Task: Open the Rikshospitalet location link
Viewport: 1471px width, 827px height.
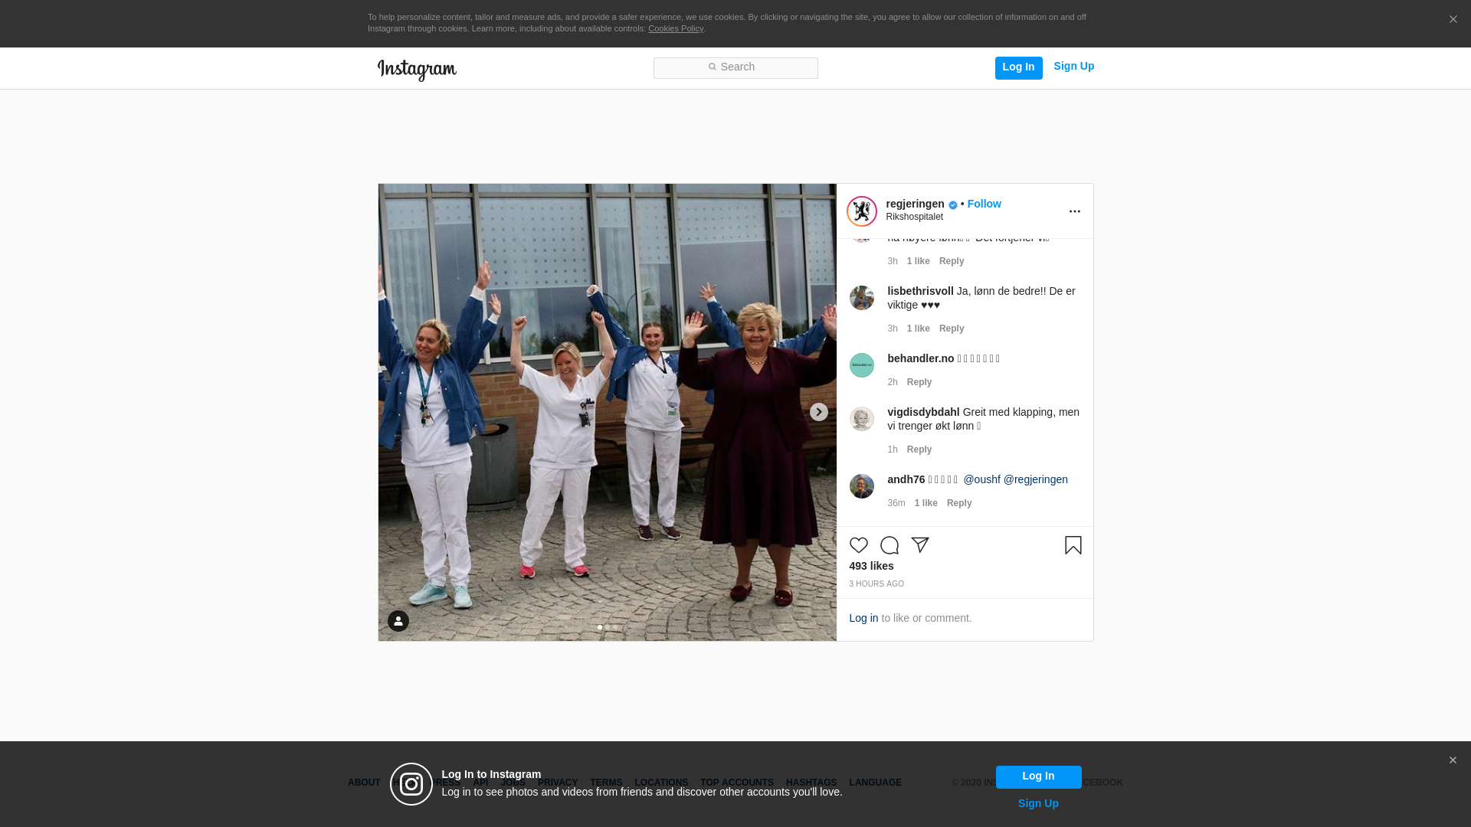Action: point(914,217)
